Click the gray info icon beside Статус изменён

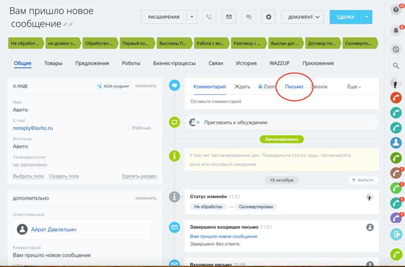174,197
